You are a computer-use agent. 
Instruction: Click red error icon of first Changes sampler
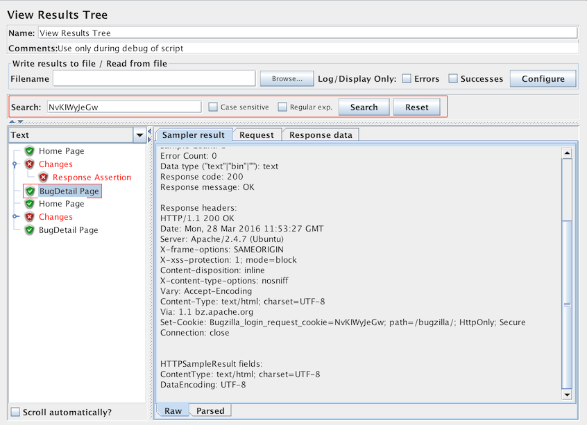point(29,164)
